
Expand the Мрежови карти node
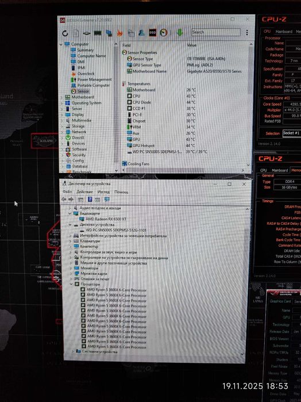pyautogui.click(x=71, y=274)
